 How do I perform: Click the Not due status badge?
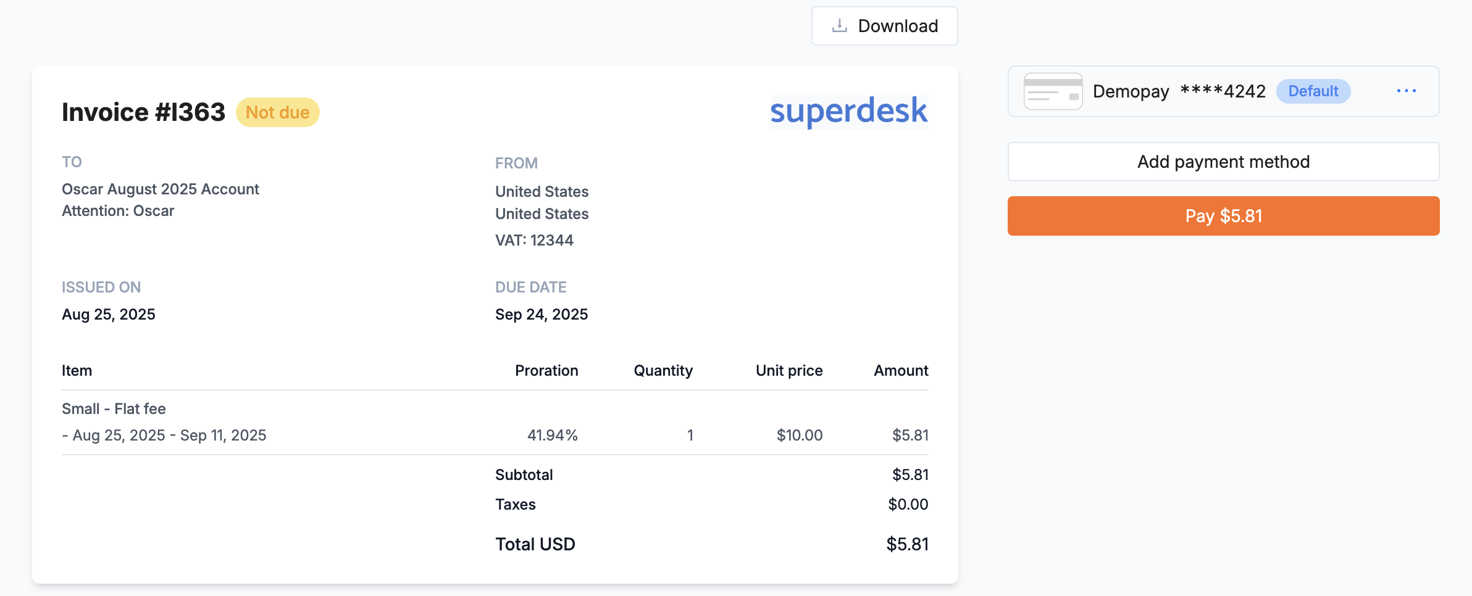click(x=278, y=112)
